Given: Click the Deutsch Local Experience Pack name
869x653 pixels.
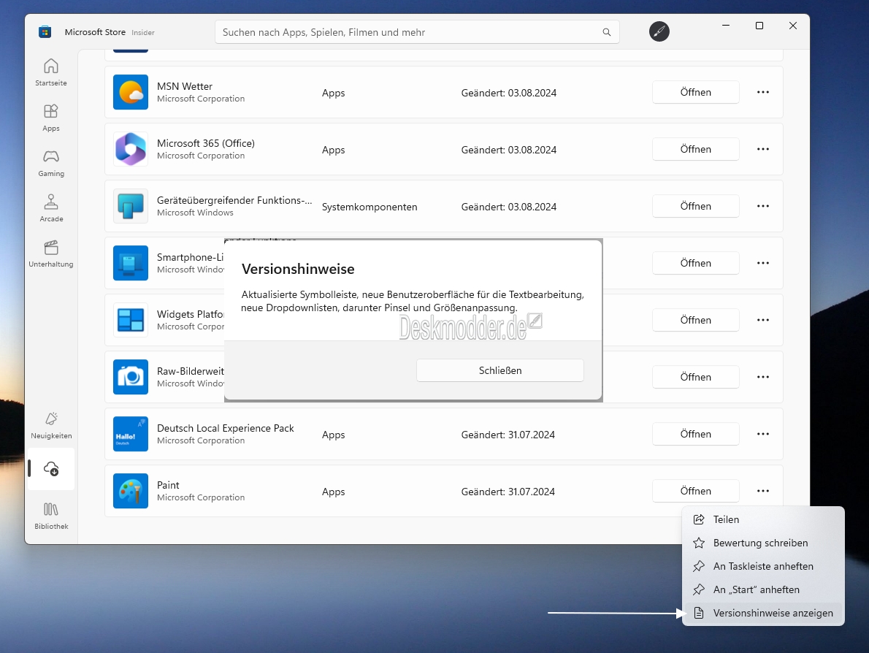Looking at the screenshot, I should 225,428.
